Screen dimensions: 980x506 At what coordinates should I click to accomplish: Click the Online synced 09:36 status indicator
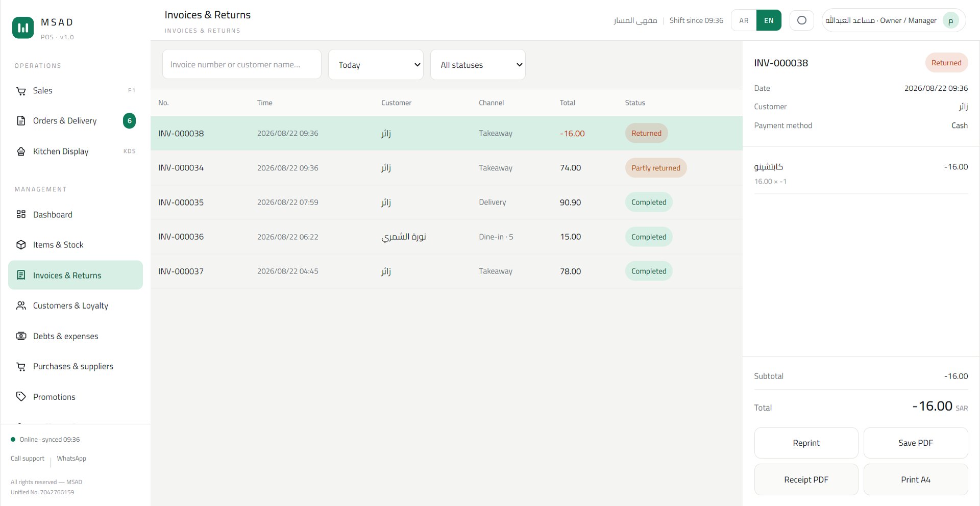pos(45,440)
